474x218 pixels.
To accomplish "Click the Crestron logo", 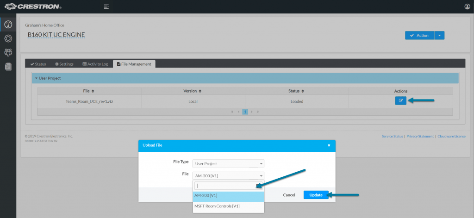I will (33, 6).
